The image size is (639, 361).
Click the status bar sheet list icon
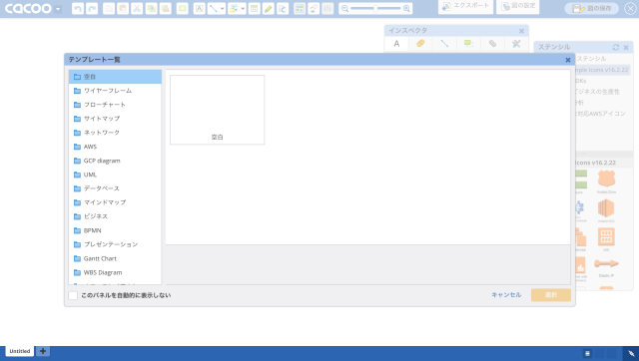click(x=587, y=353)
